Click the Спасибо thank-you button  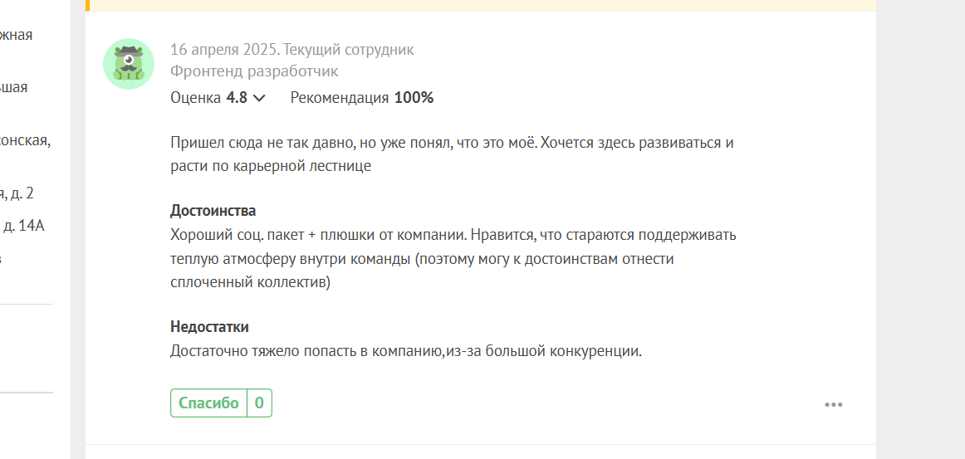tap(208, 403)
